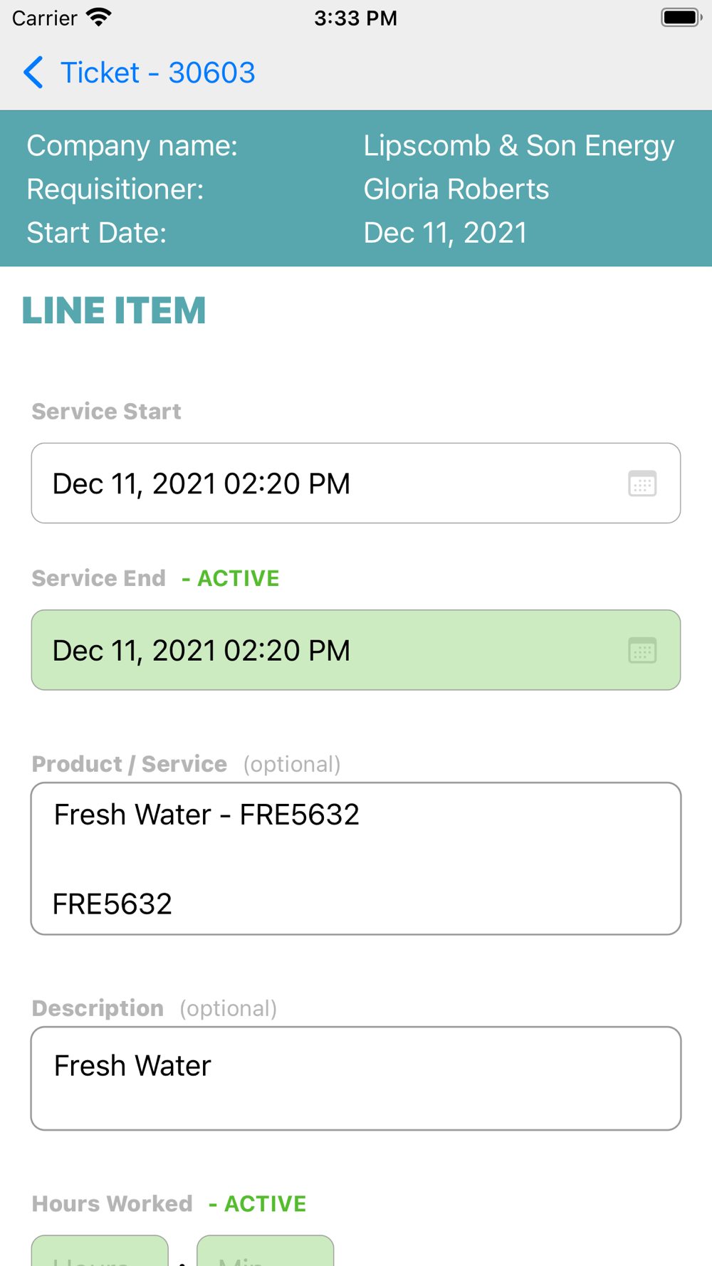Tap the Dec 11, 2021 start date value
Image resolution: width=712 pixels, height=1266 pixels.
(x=446, y=233)
